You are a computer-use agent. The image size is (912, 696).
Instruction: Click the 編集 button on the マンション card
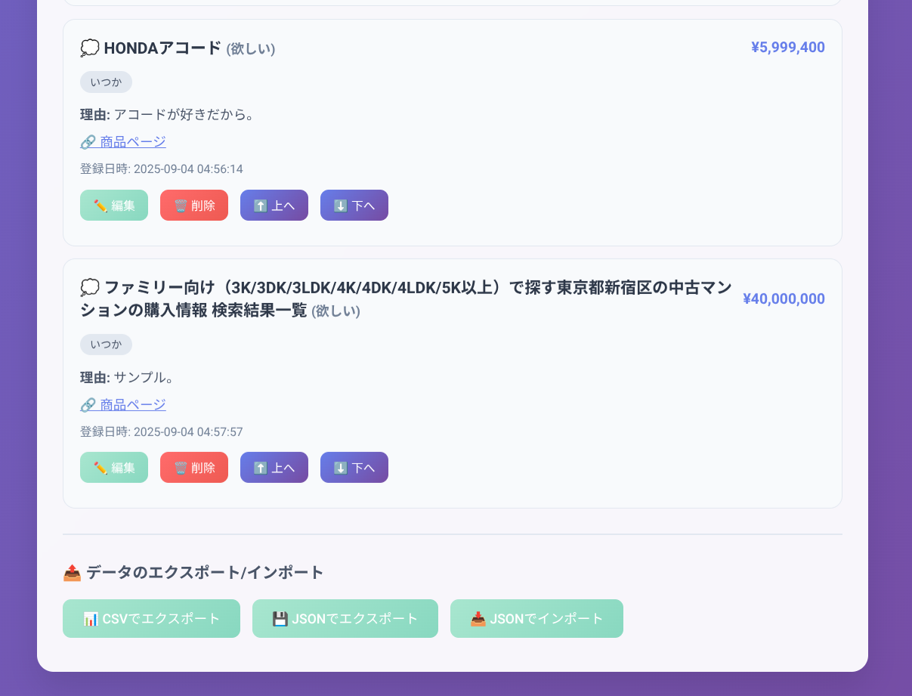[114, 467]
